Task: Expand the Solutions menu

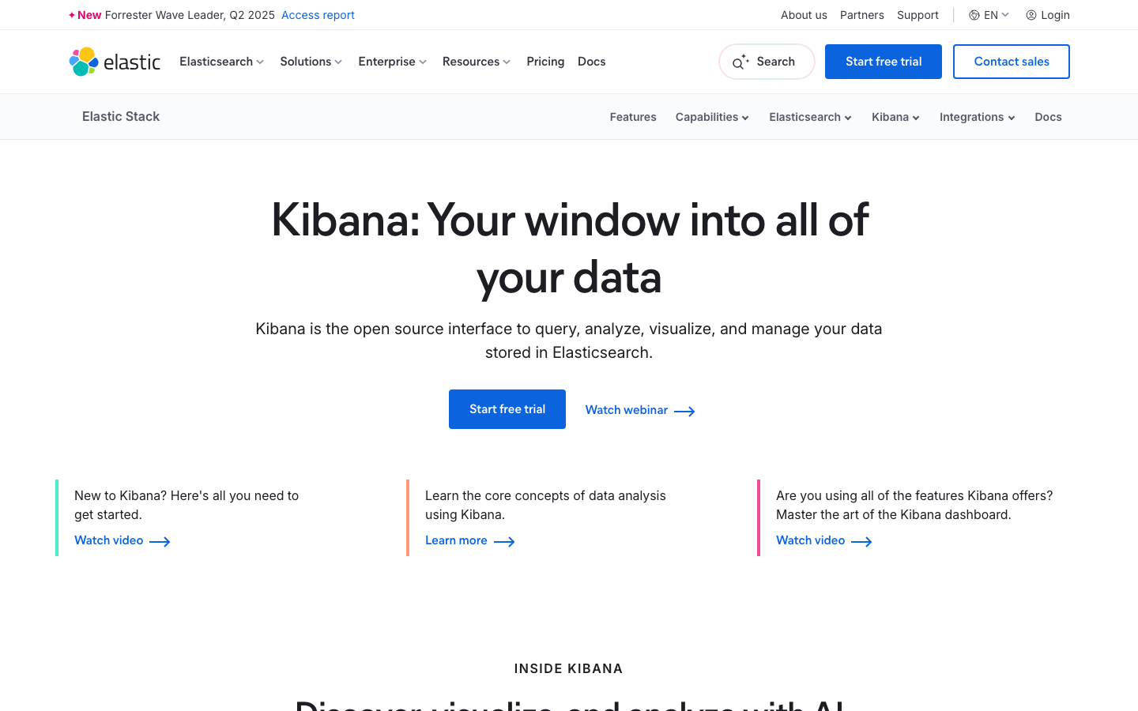Action: tap(311, 62)
